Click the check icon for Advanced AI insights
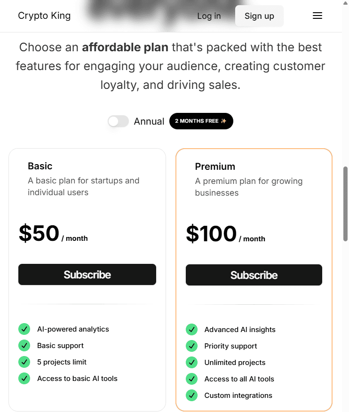Viewport: 349px width, 412px height. 191,330
